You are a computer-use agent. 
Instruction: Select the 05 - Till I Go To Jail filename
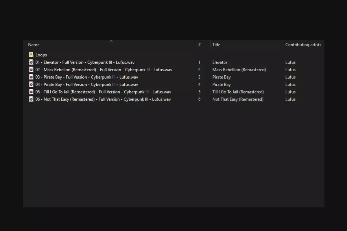[x=103, y=92]
